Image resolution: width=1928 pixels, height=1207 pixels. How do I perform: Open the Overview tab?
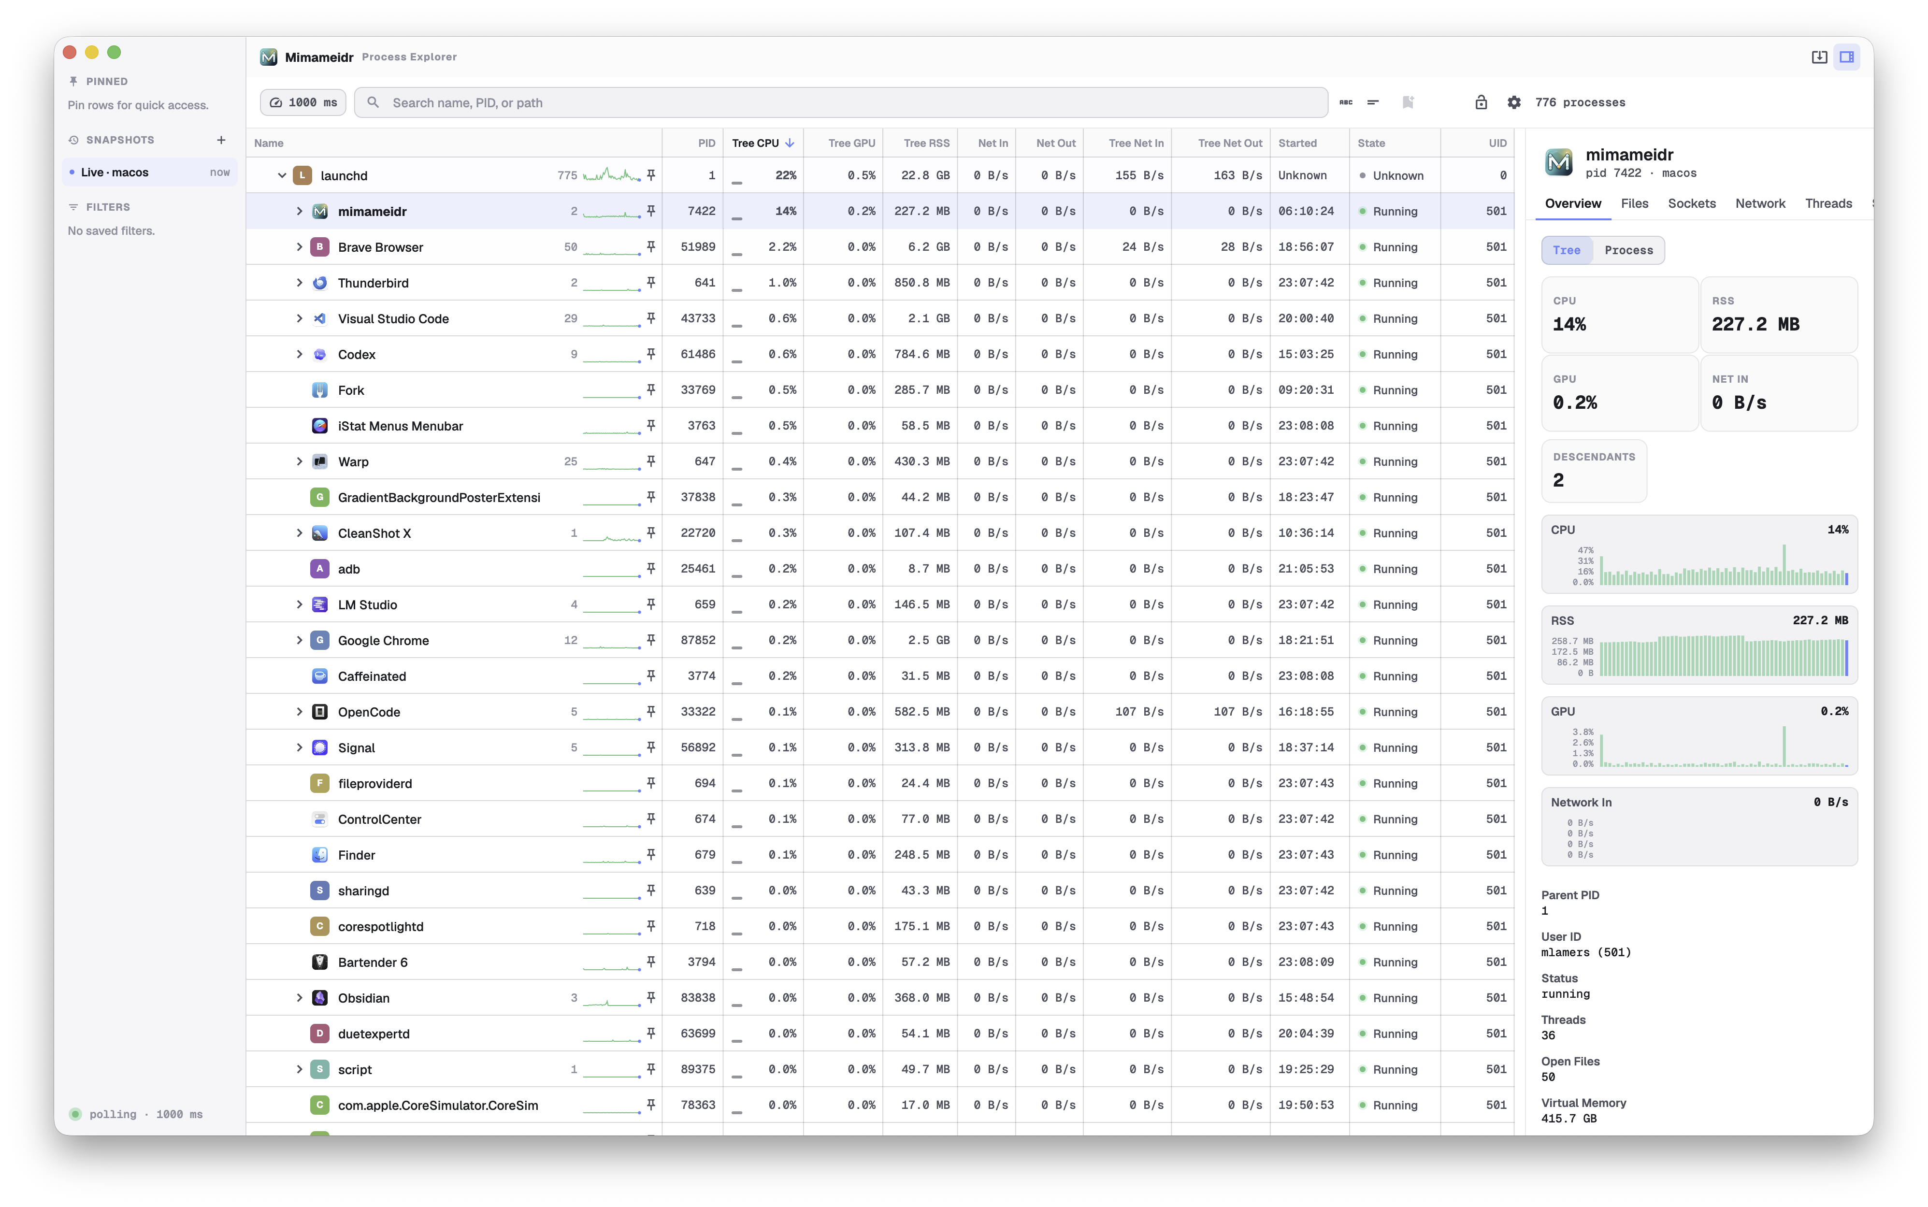point(1573,203)
